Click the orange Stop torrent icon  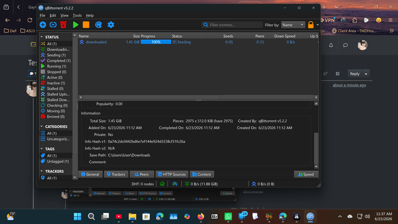coord(86,25)
